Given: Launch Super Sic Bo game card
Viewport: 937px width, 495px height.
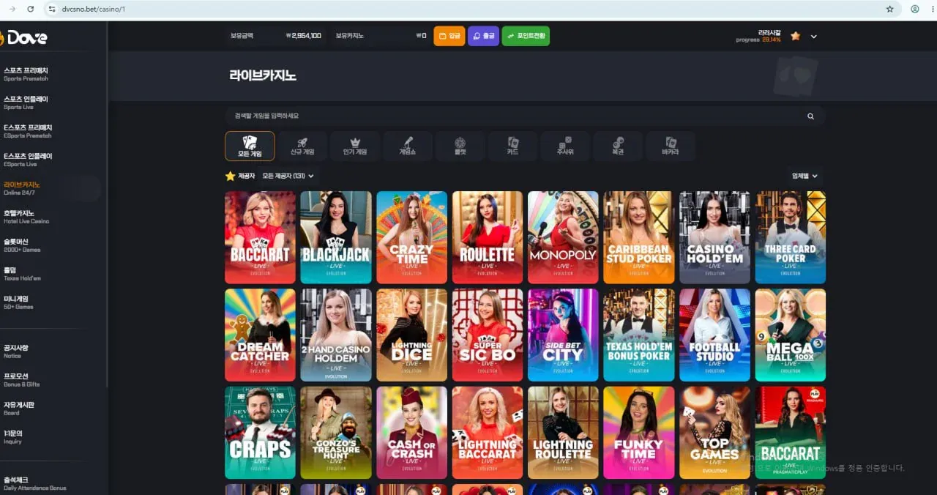Looking at the screenshot, I should [x=488, y=335].
